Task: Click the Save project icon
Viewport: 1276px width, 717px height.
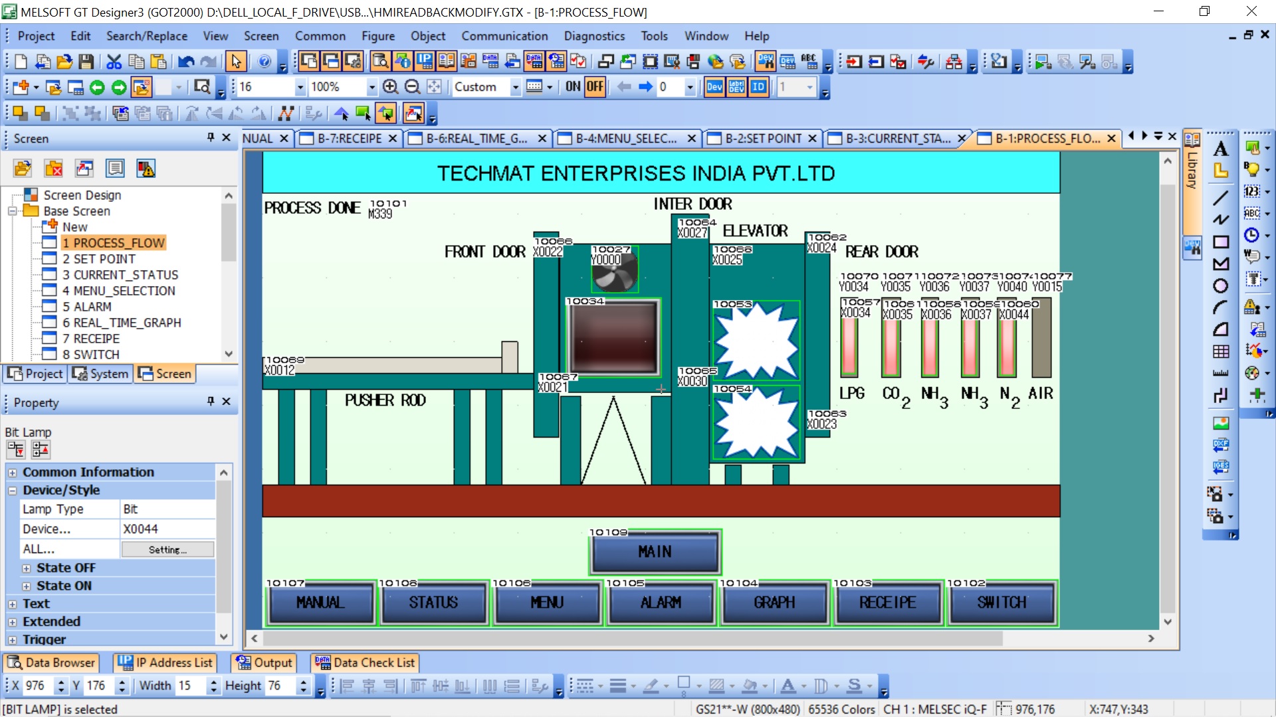Action: 86,62
